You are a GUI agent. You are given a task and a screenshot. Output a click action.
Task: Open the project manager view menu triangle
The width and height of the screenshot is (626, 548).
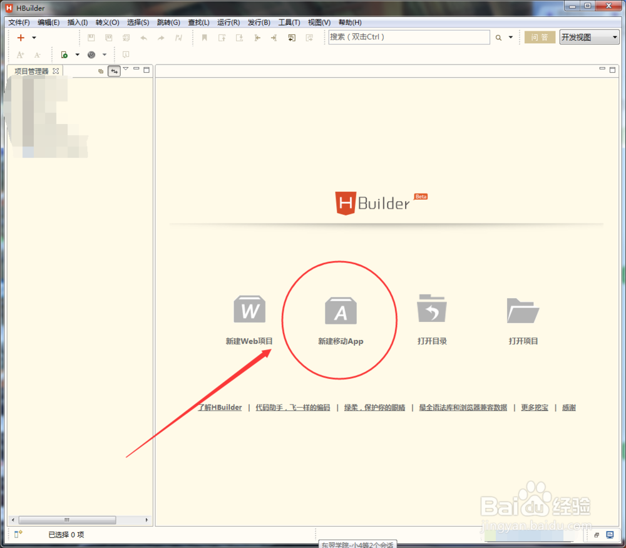point(126,69)
